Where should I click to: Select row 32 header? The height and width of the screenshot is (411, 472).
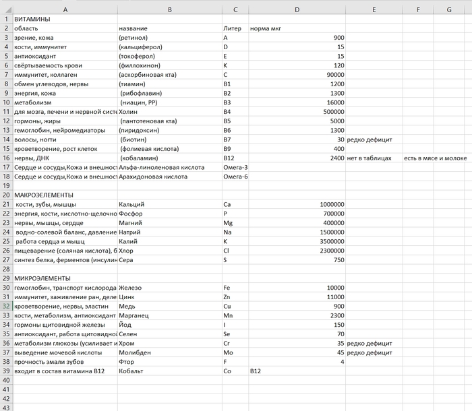[x=6, y=307]
